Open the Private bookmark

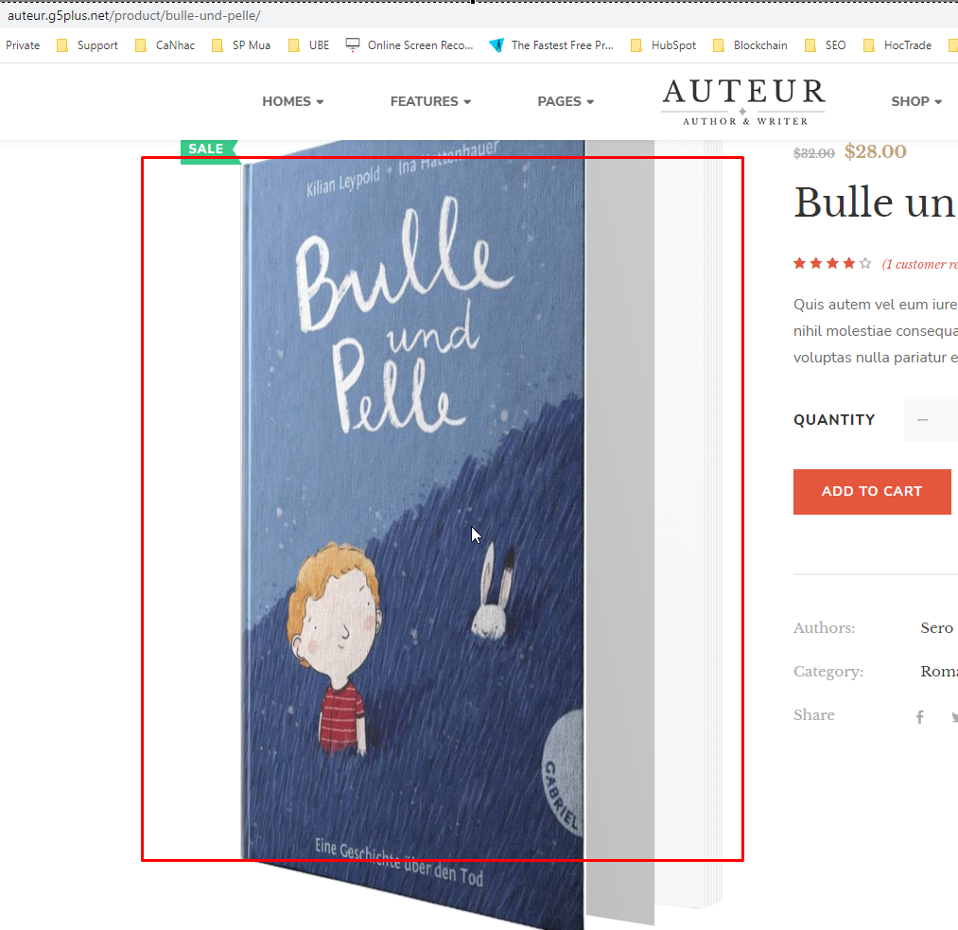pyautogui.click(x=23, y=45)
